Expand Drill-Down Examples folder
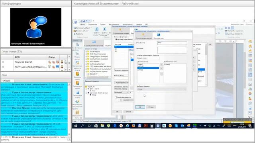The image size is (255, 143). (86, 54)
